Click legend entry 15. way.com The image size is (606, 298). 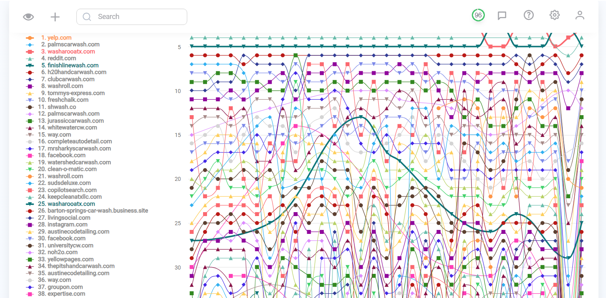(x=48, y=135)
